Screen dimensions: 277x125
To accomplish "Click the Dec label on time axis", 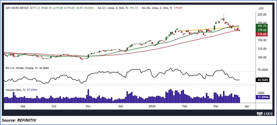I will point(121,106).
